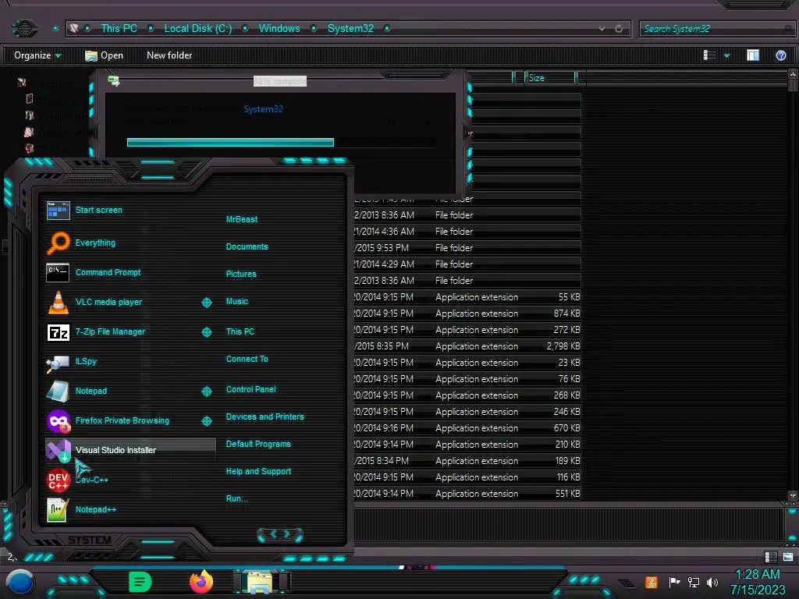Open the MrBeast user folder
799x599 pixels.
click(x=242, y=219)
